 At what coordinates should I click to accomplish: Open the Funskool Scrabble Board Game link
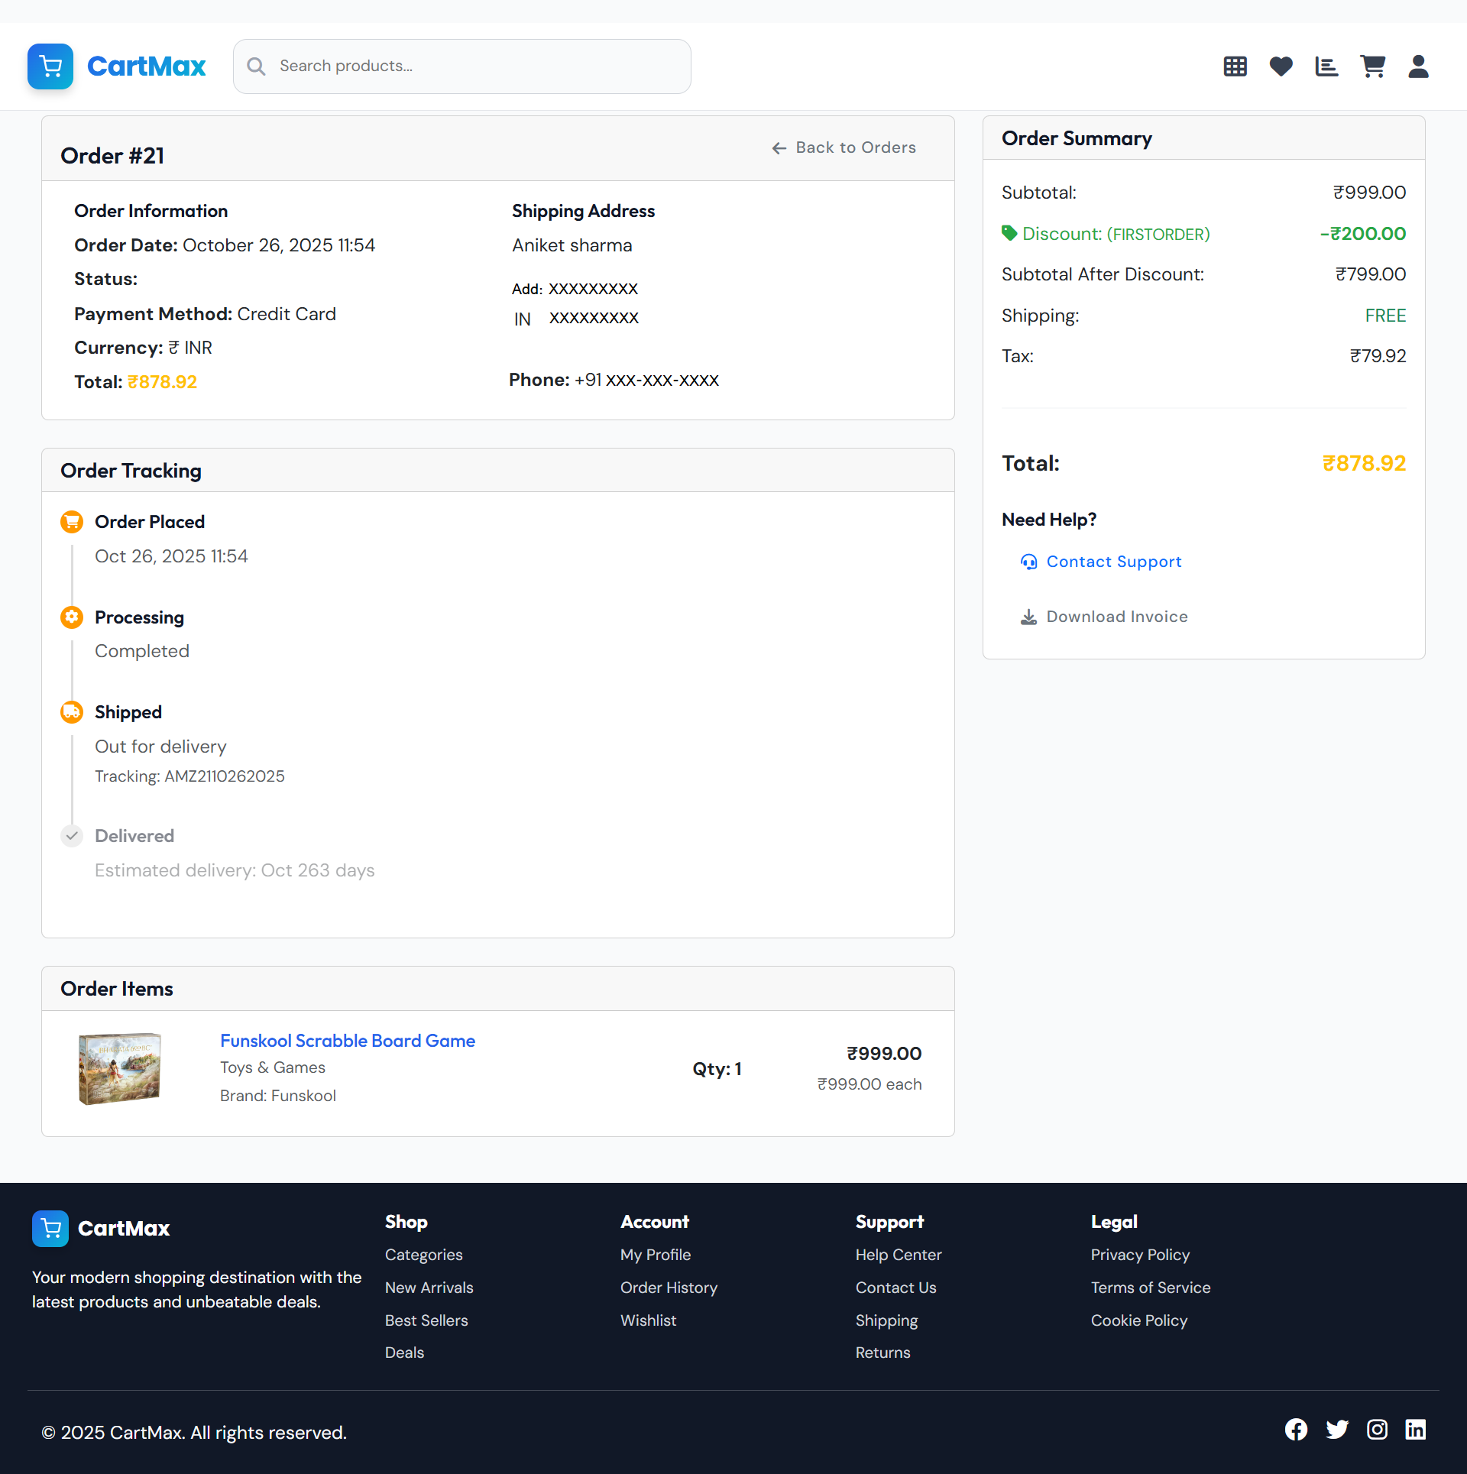pos(348,1041)
